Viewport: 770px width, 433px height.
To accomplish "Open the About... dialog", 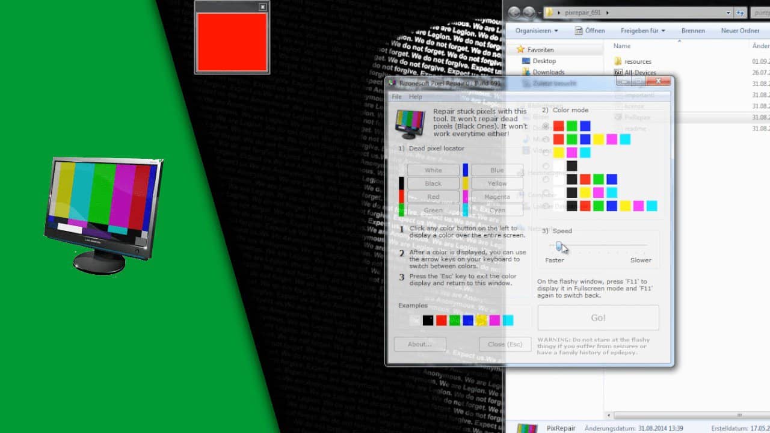I will point(420,344).
